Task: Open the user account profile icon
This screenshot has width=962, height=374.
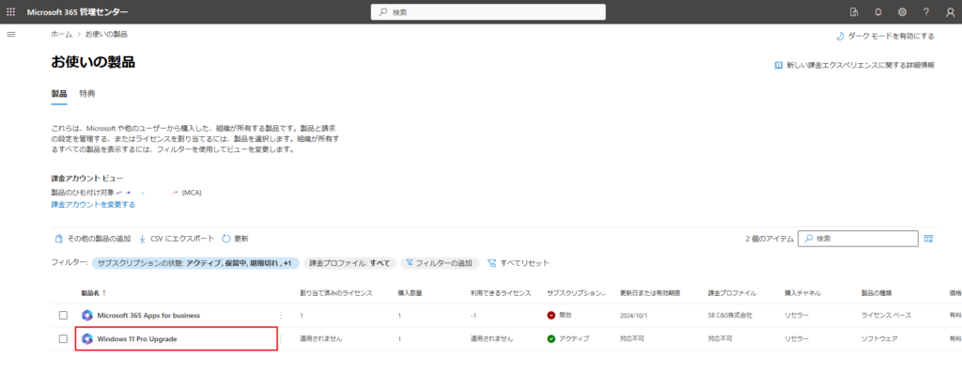Action: [951, 11]
